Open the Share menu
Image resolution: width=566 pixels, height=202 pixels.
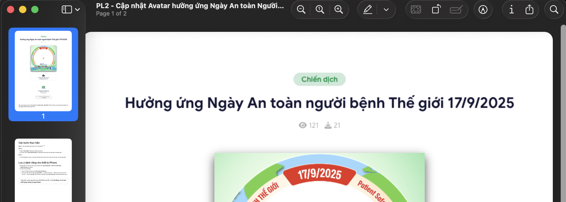tap(529, 9)
